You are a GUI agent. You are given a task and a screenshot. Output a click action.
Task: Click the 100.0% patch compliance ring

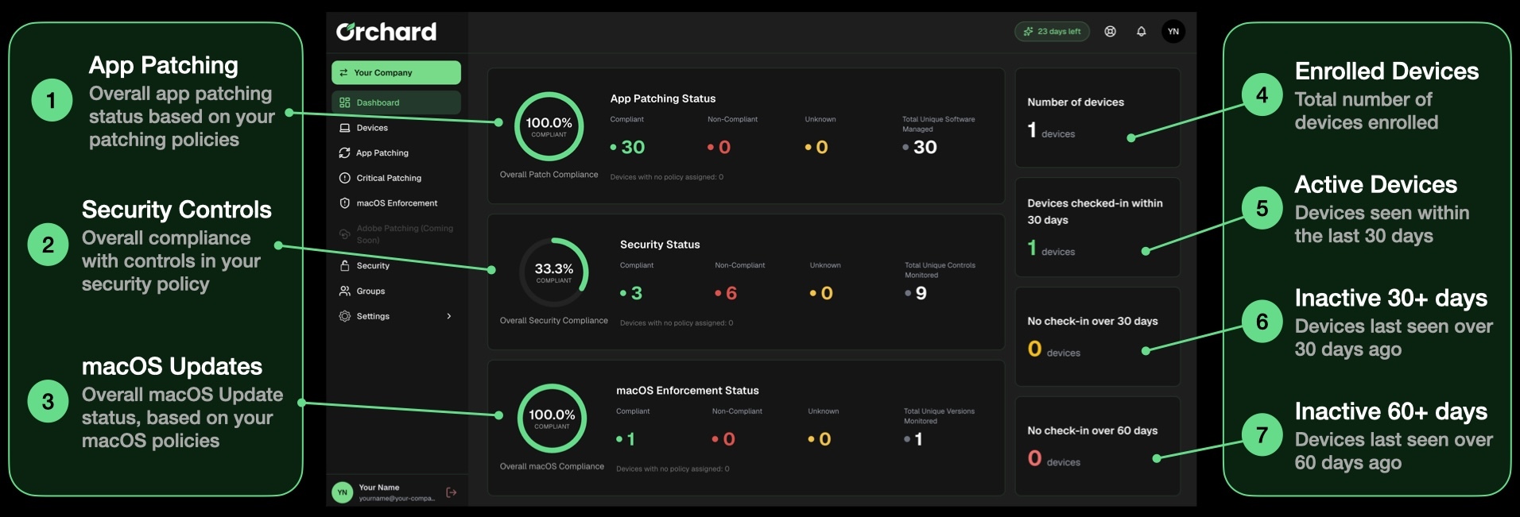[549, 126]
